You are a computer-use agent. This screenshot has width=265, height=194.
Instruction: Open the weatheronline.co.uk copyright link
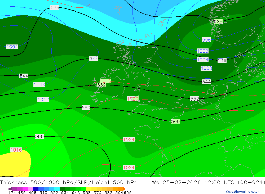(243, 192)
